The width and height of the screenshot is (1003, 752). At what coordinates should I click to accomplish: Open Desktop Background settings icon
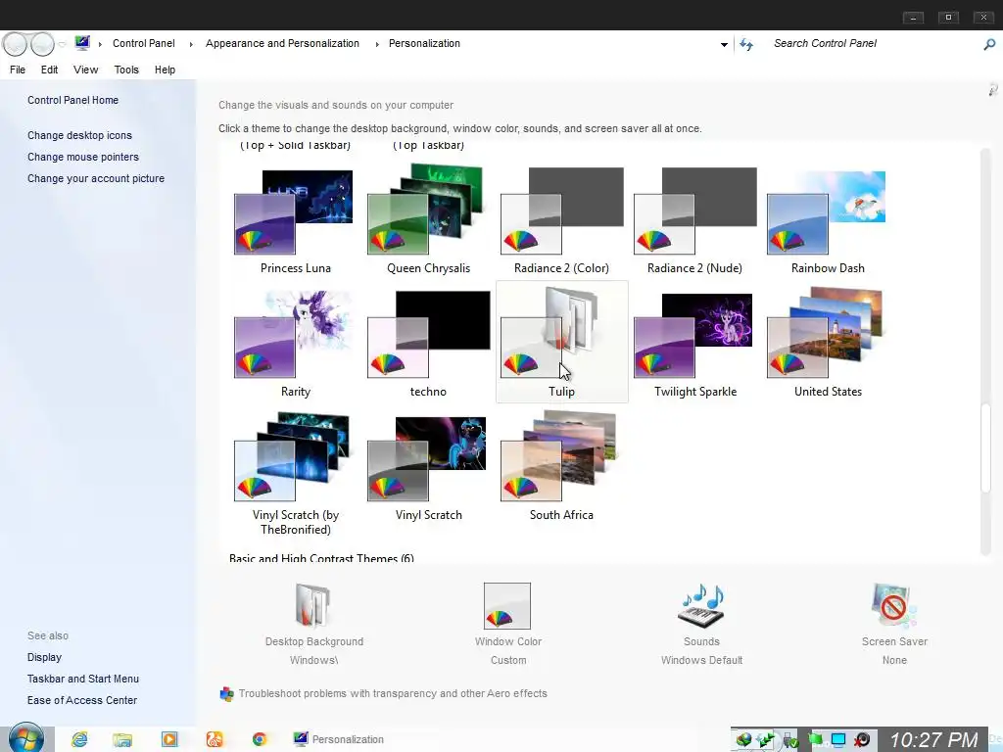[x=313, y=605]
